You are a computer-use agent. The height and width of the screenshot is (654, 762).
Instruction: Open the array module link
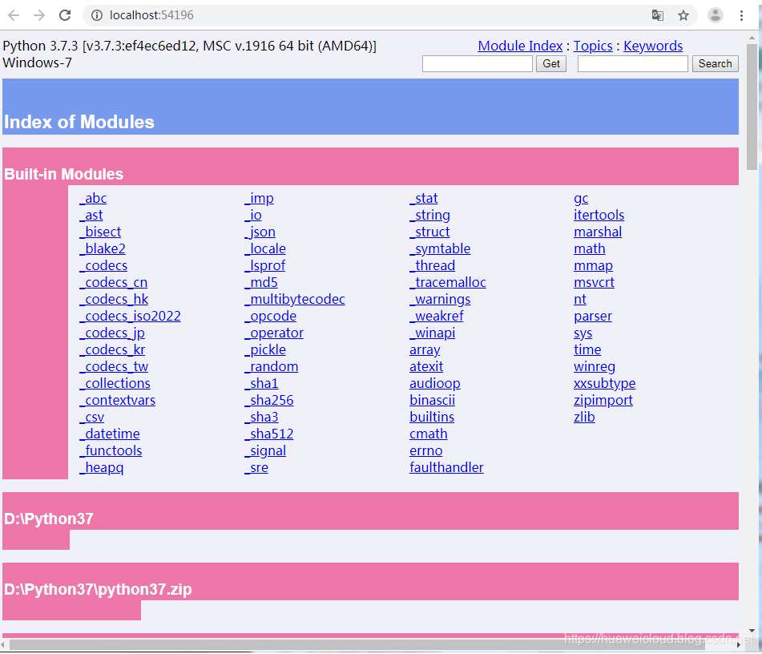(425, 349)
